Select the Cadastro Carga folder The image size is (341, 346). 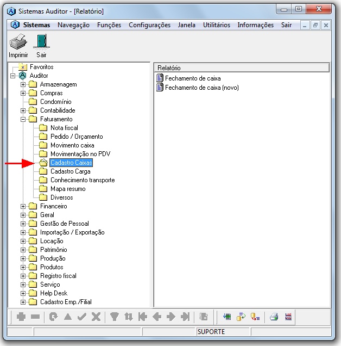[70, 171]
